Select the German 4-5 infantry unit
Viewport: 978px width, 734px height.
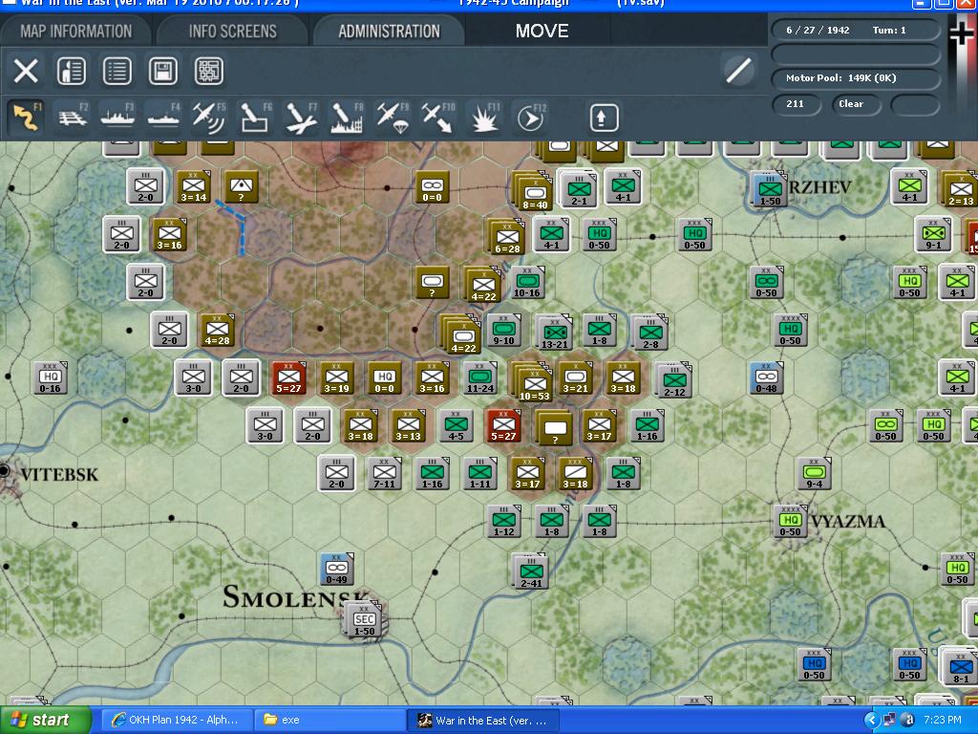[x=456, y=425]
